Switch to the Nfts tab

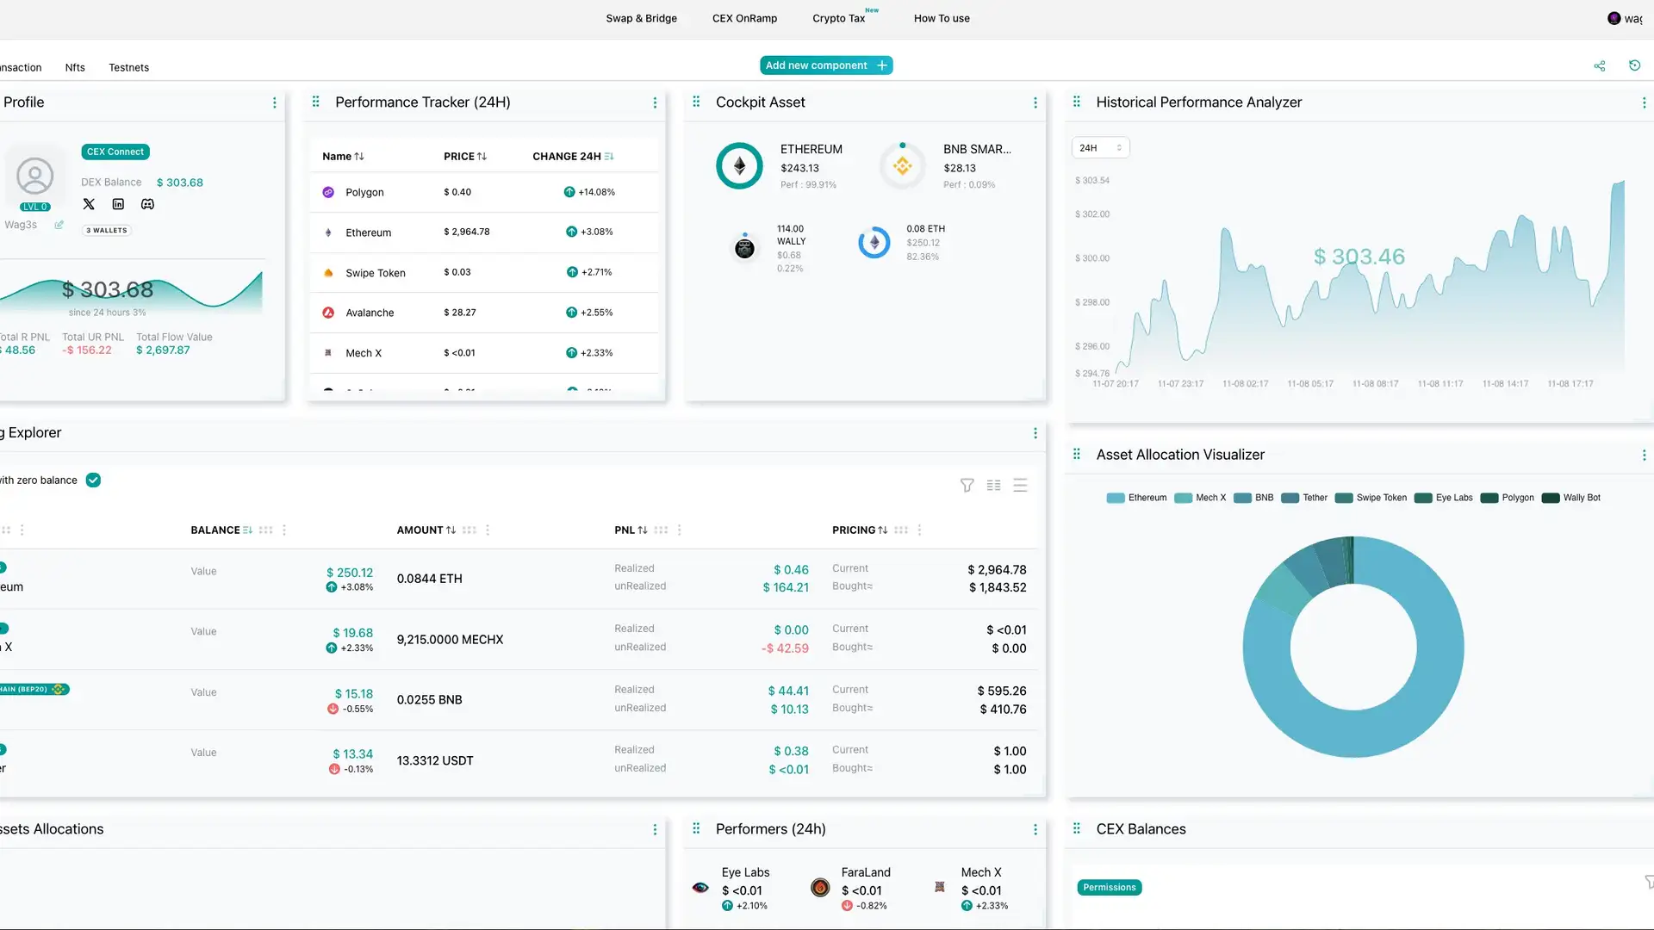pyautogui.click(x=75, y=67)
